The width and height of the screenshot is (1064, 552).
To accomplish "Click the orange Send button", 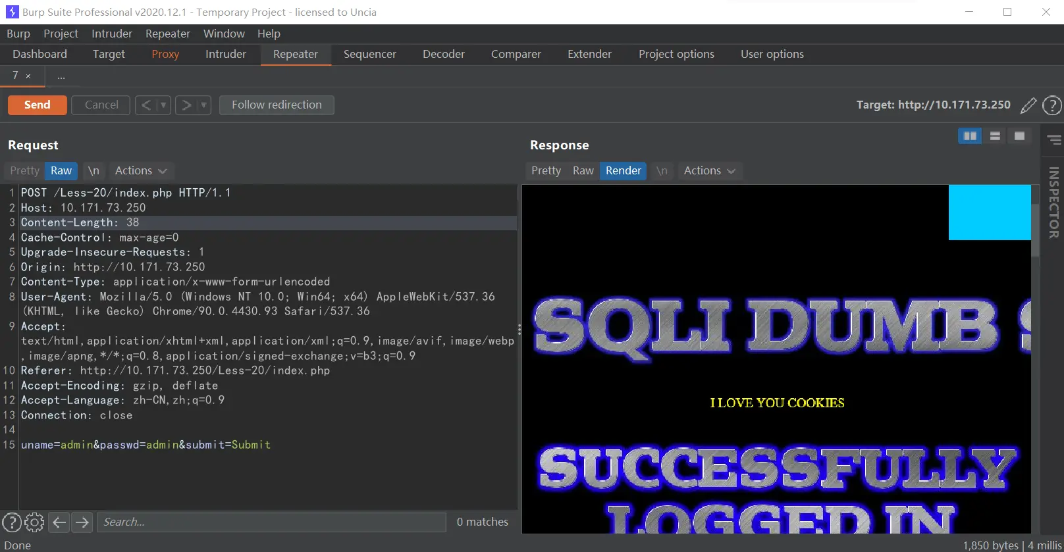I will (38, 105).
